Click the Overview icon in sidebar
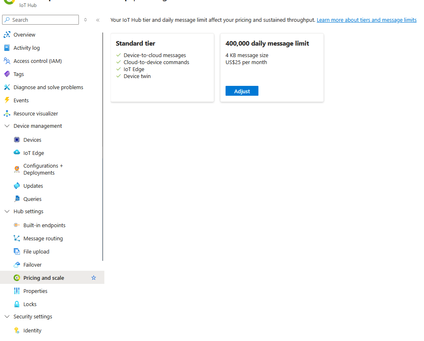 tap(7, 35)
